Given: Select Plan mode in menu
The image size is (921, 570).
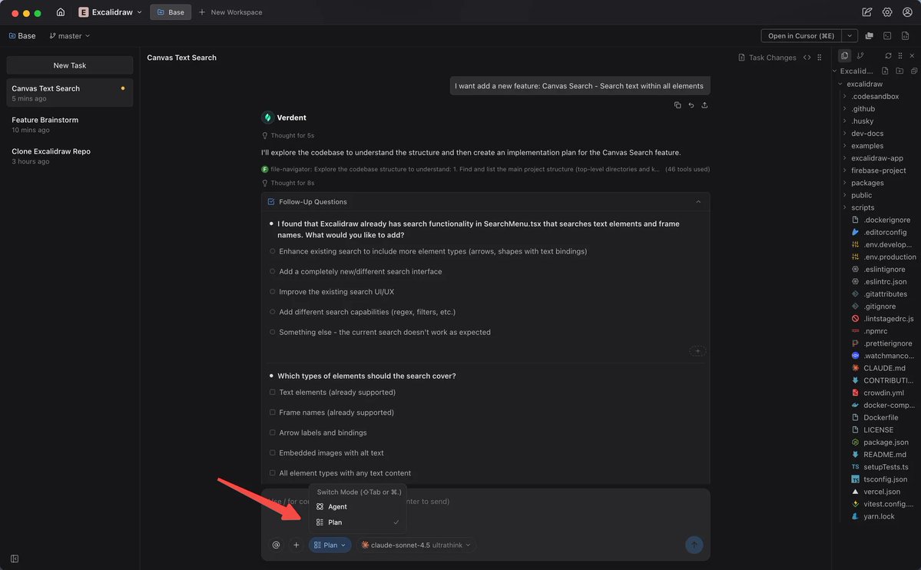Looking at the screenshot, I should point(358,522).
